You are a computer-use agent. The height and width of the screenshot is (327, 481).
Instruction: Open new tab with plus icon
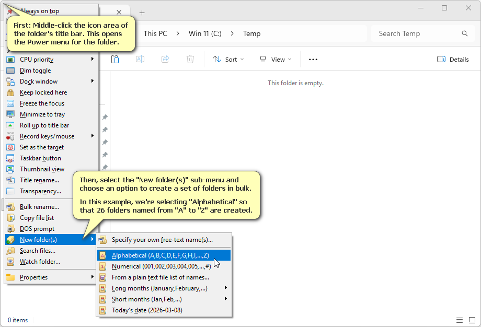tap(142, 13)
